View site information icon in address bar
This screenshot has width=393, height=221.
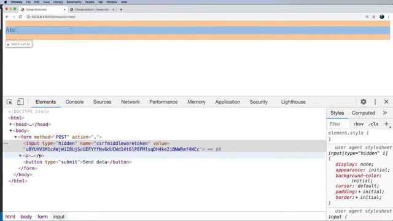(28, 17)
